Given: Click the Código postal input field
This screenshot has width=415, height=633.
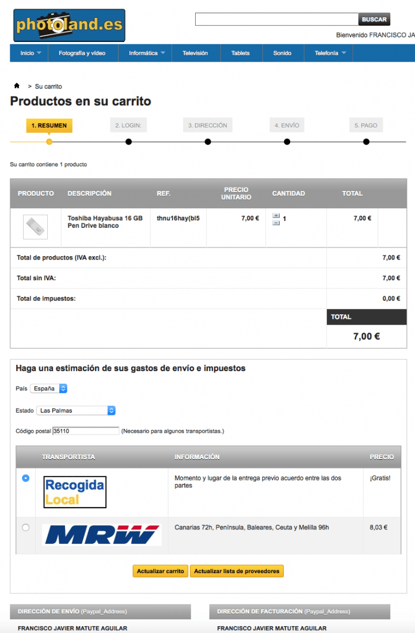Looking at the screenshot, I should (x=86, y=431).
